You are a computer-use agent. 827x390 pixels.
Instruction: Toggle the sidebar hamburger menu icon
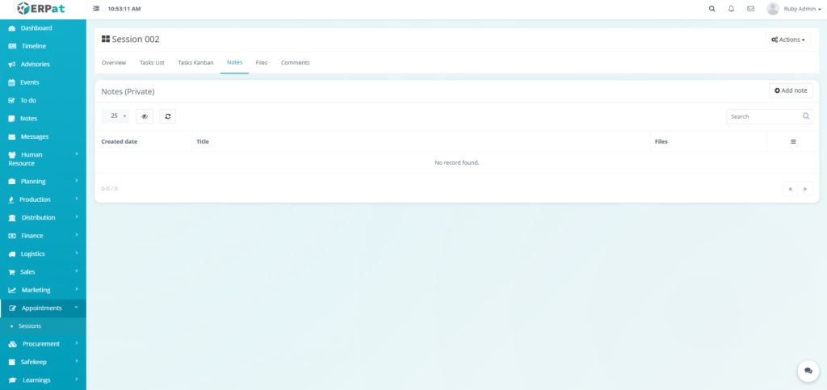click(97, 9)
